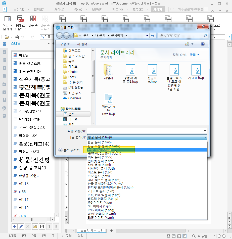Click the open folder icon in quick toolbar

[x=7, y=37]
